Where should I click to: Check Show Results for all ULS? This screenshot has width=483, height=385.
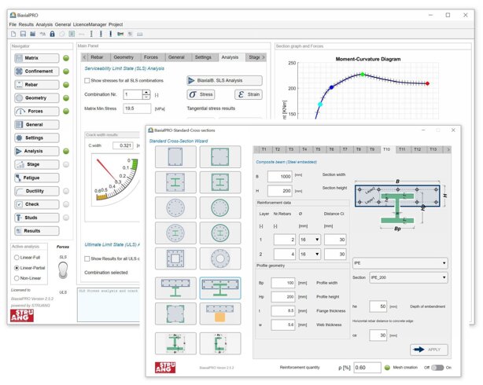87,258
